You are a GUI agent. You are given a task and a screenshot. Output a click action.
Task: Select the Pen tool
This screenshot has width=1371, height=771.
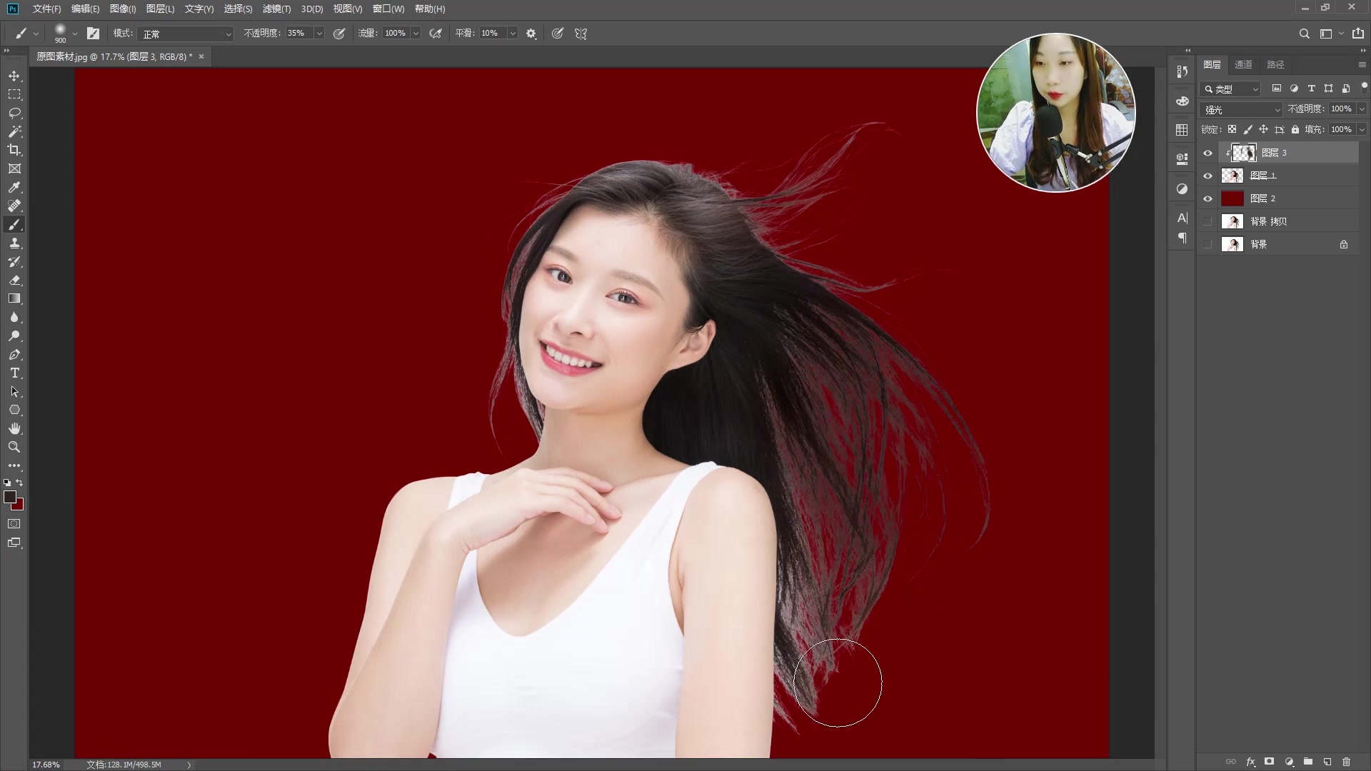point(14,354)
